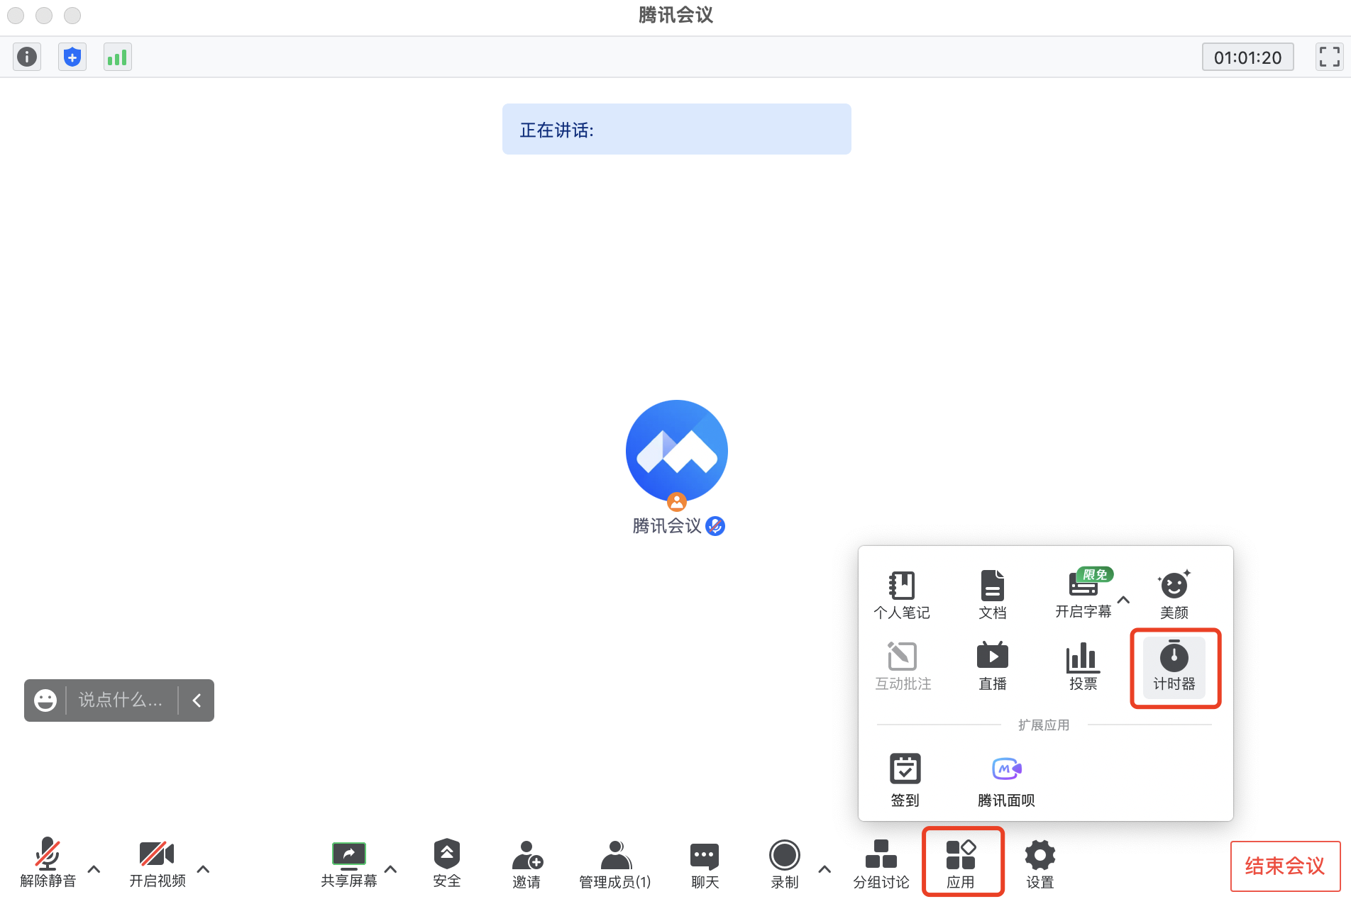This screenshot has height=899, width=1351.
Task: Unmute the microphone (解除静音)
Action: click(x=48, y=862)
